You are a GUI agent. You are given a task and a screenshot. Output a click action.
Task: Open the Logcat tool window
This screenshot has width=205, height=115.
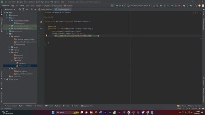tap(66, 106)
